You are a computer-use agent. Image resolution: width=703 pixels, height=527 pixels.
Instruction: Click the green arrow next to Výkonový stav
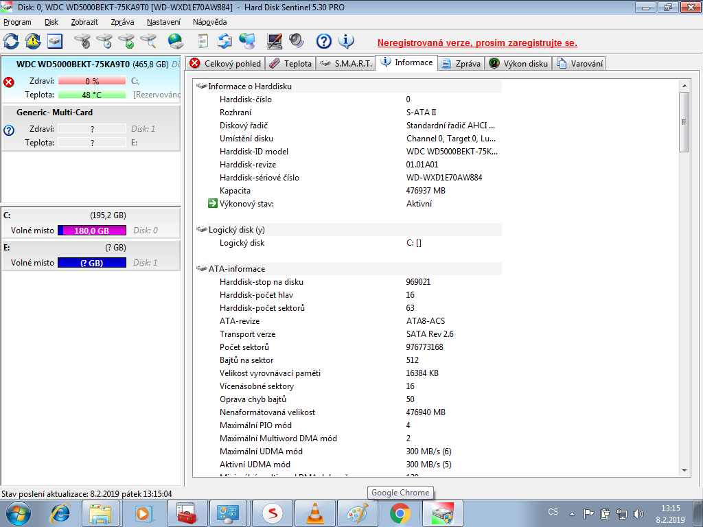tap(213, 203)
